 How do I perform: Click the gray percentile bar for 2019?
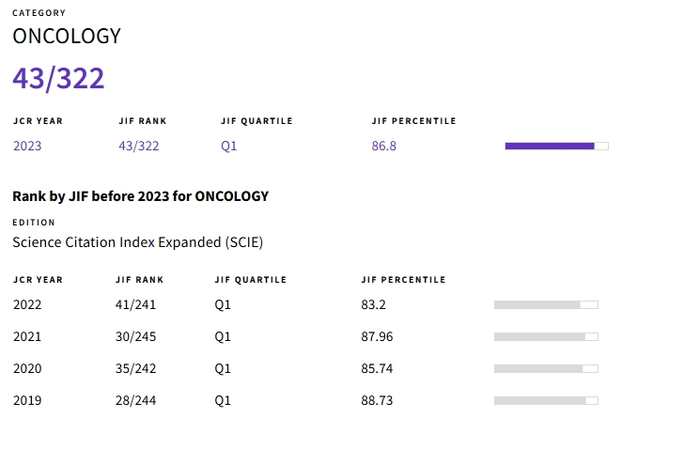(546, 400)
